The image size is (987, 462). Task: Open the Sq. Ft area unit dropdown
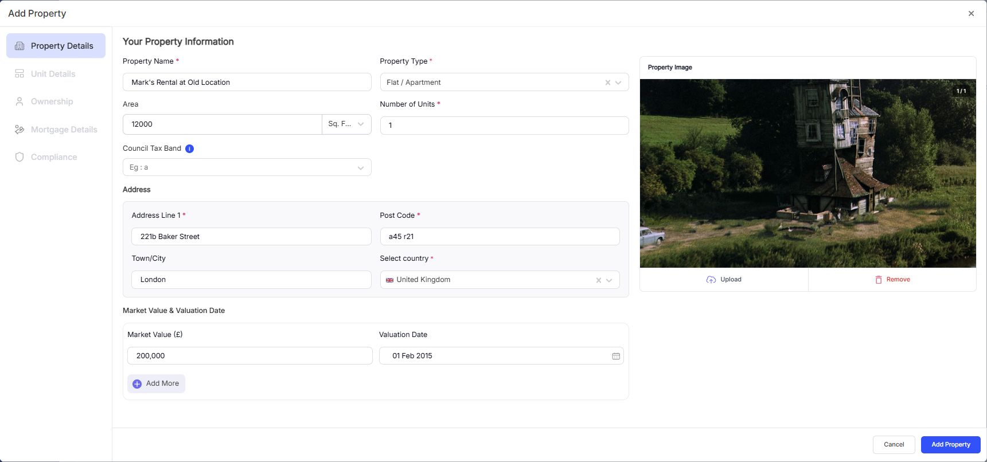point(360,124)
